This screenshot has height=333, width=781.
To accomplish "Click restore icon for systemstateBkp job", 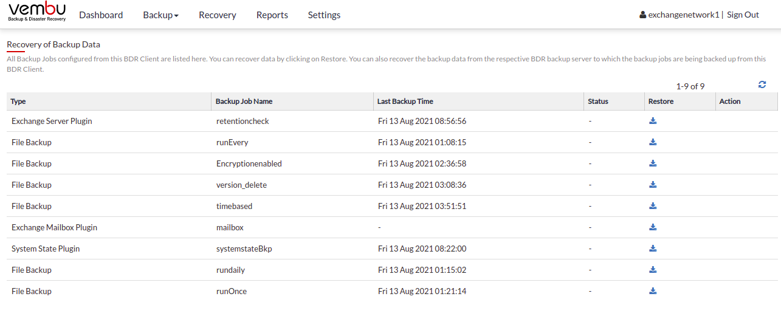I will click(x=653, y=249).
